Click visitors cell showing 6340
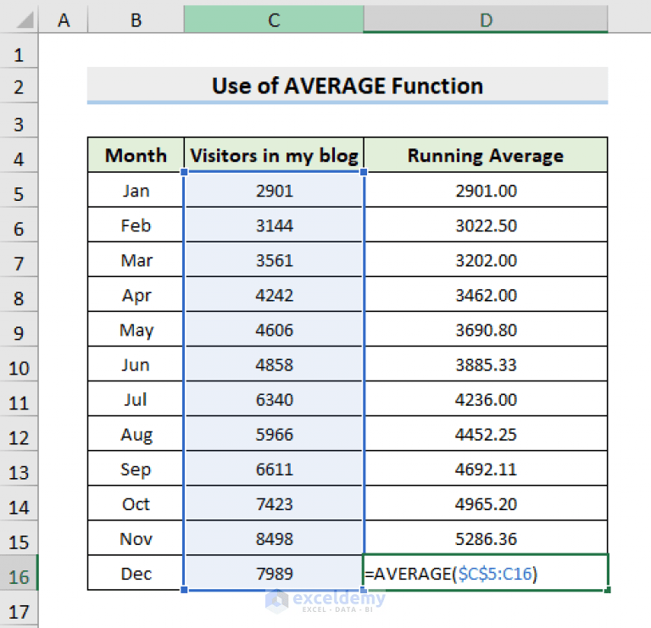This screenshot has height=628, width=651. 274,399
